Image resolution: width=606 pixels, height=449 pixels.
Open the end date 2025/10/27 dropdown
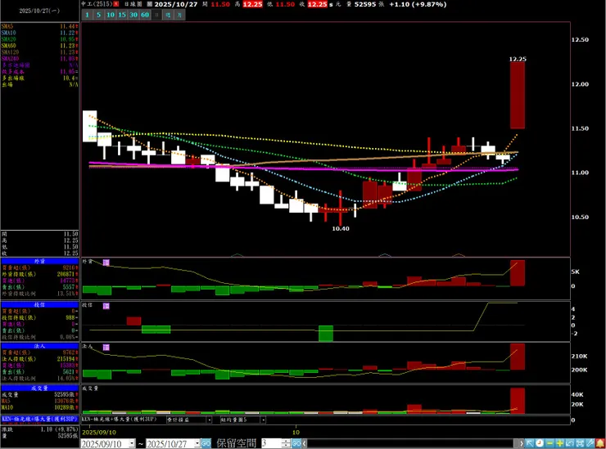(x=197, y=443)
